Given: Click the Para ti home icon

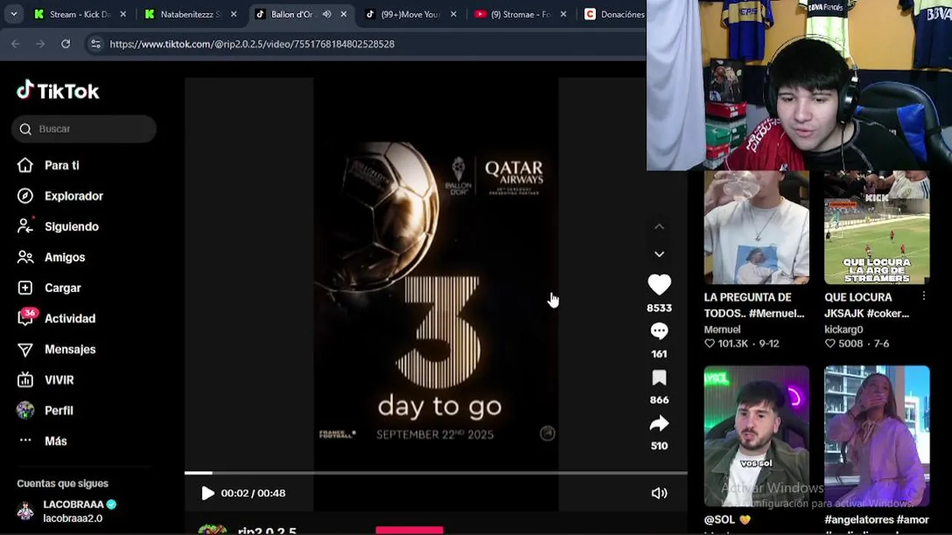Looking at the screenshot, I should [25, 165].
